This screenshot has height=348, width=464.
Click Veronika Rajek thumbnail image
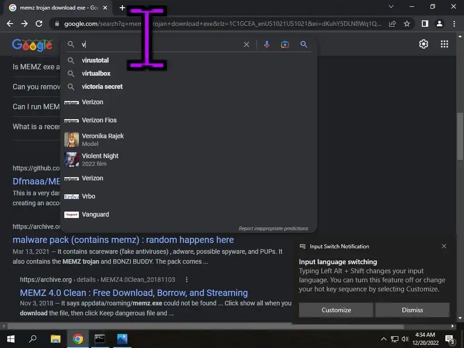click(x=72, y=140)
